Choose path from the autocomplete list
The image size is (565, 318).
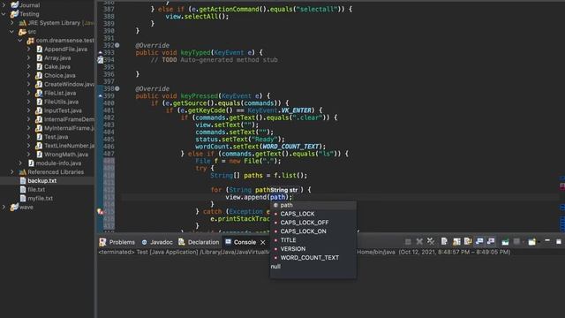point(313,205)
